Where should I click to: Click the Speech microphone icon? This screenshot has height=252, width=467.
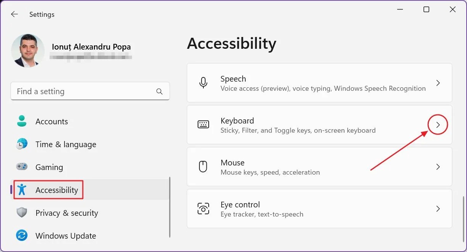click(203, 83)
